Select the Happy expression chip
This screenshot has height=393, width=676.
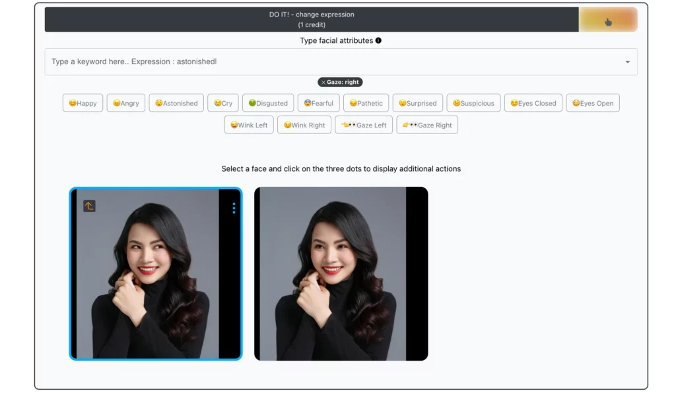click(83, 103)
